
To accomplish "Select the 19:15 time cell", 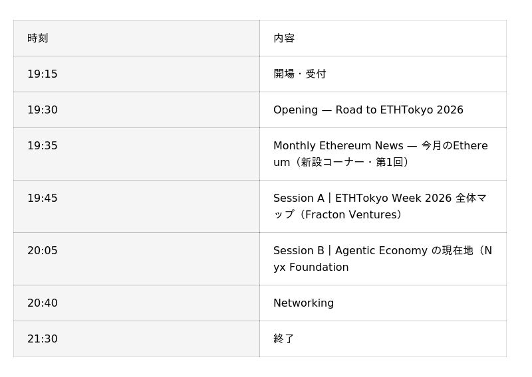I will (136, 74).
